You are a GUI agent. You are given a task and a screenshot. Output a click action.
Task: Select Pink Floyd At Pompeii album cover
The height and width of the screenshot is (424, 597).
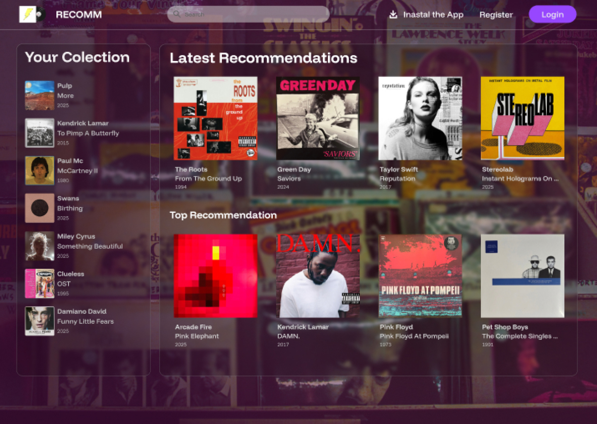tap(420, 276)
